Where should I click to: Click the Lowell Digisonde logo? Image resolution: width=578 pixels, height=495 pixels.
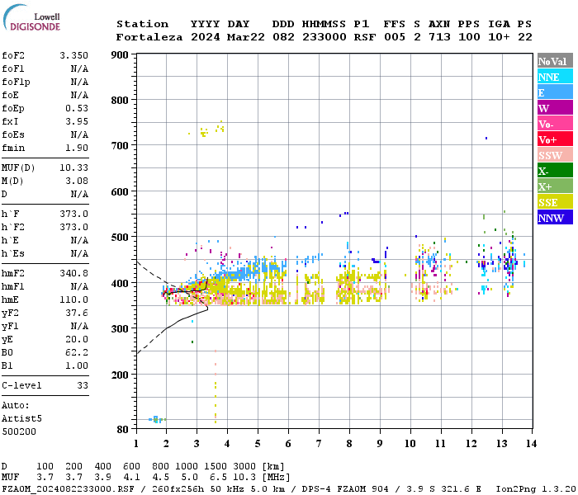pyautogui.click(x=31, y=17)
